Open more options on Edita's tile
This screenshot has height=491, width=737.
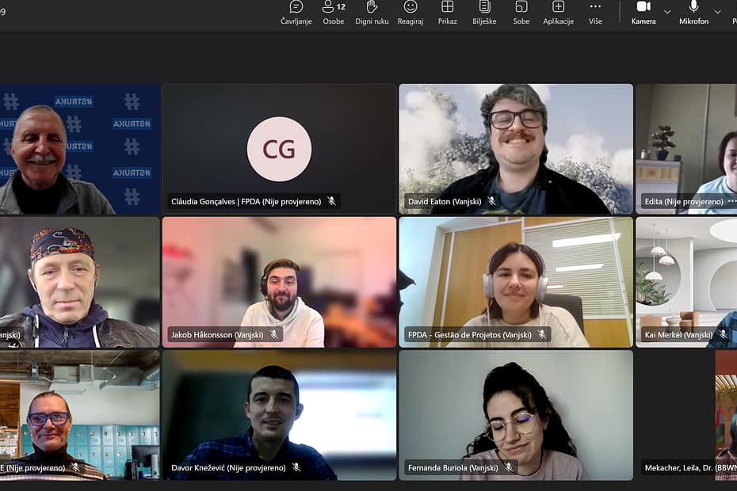click(x=731, y=201)
